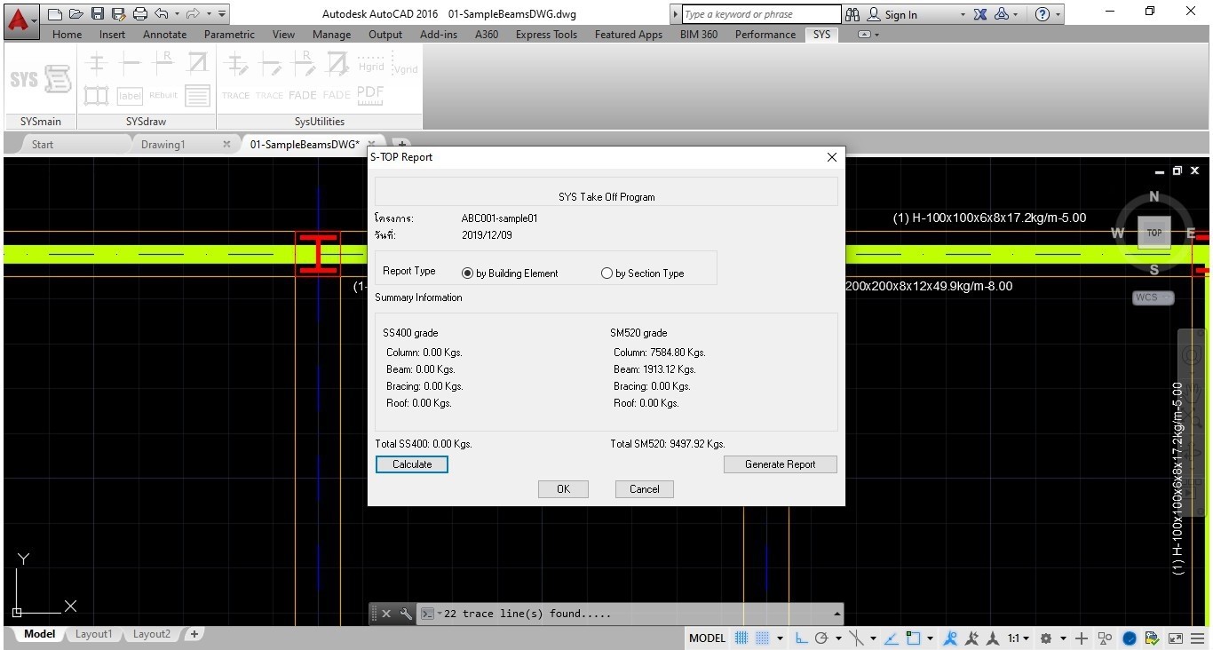Screen dimensions: 1213x650
Task: Click the TOP face of the ViewCube
Action: [x=1154, y=233]
